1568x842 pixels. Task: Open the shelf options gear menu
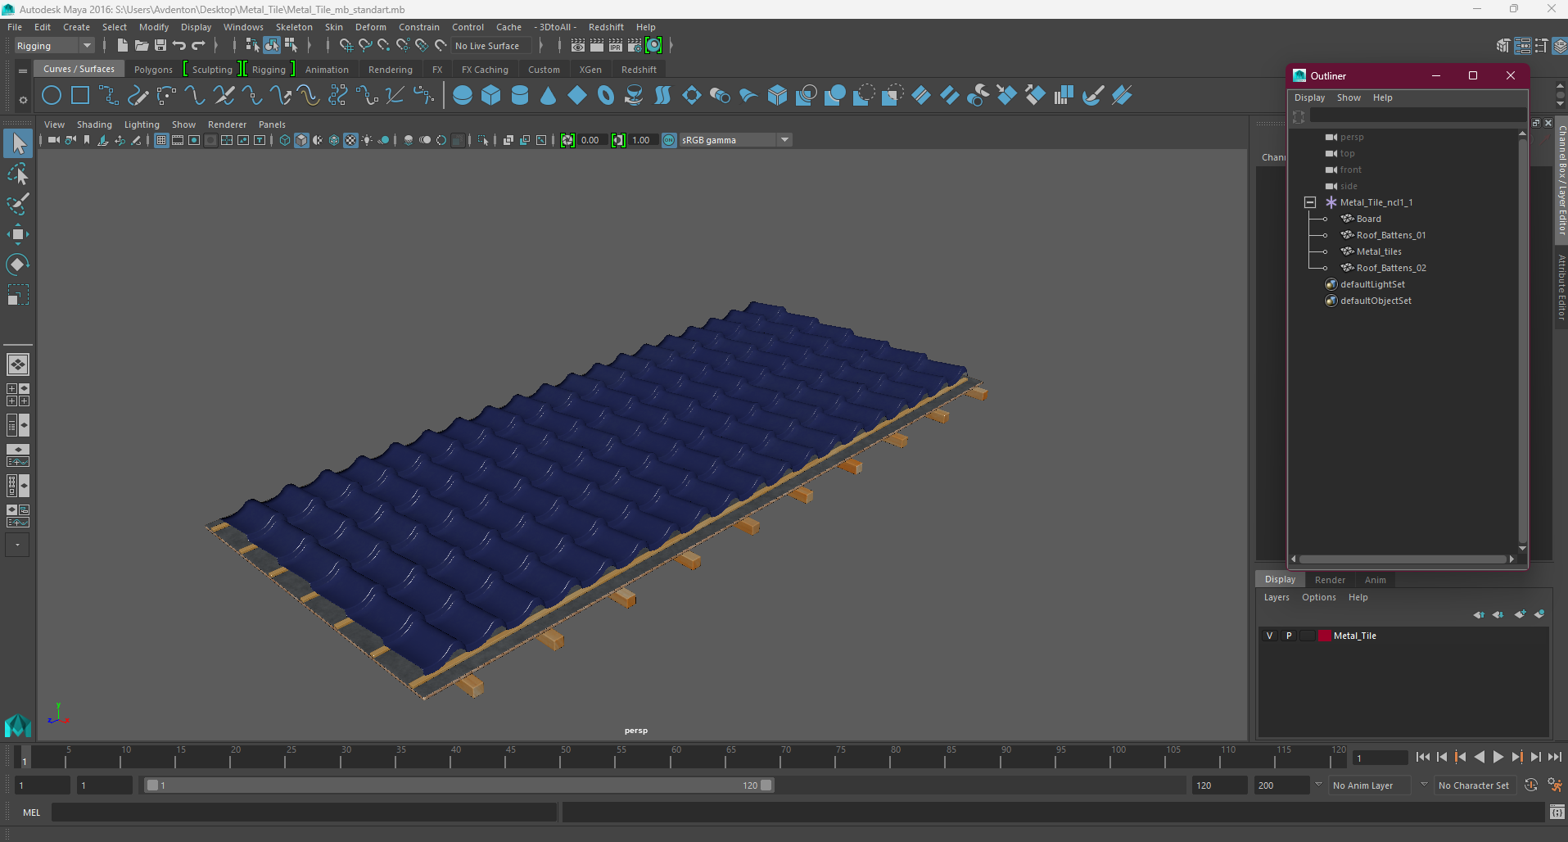click(23, 100)
